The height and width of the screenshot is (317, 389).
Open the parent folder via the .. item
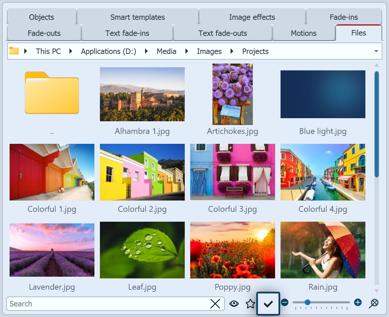point(52,94)
